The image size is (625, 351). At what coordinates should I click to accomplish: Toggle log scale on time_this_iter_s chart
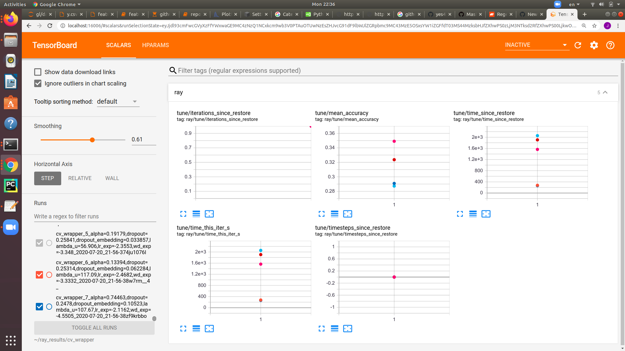pos(196,329)
